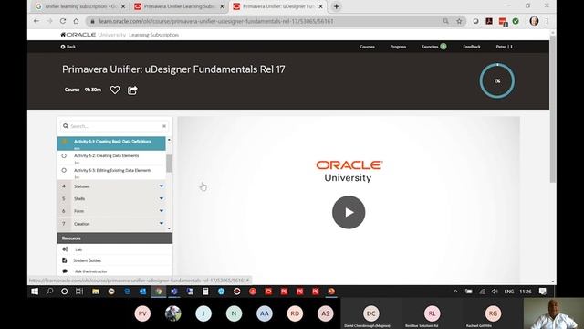Image resolution: width=584 pixels, height=329 pixels.
Task: Select Activity 3-1 Creating Basic Data Definitions
Action: [111, 143]
